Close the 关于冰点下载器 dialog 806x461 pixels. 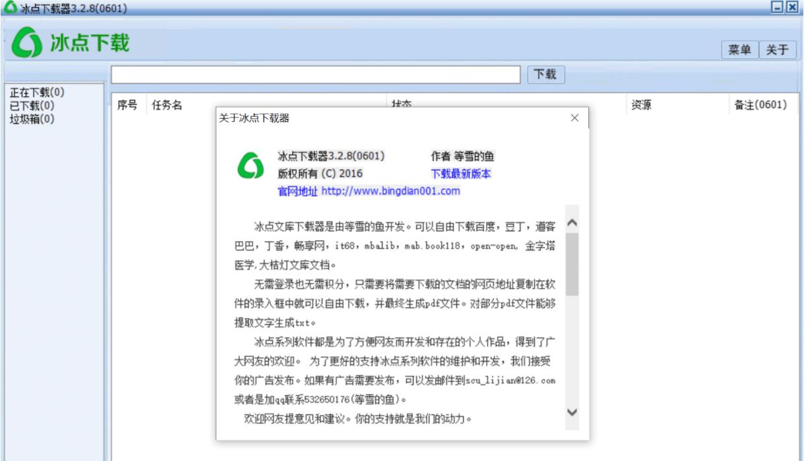[x=574, y=118]
